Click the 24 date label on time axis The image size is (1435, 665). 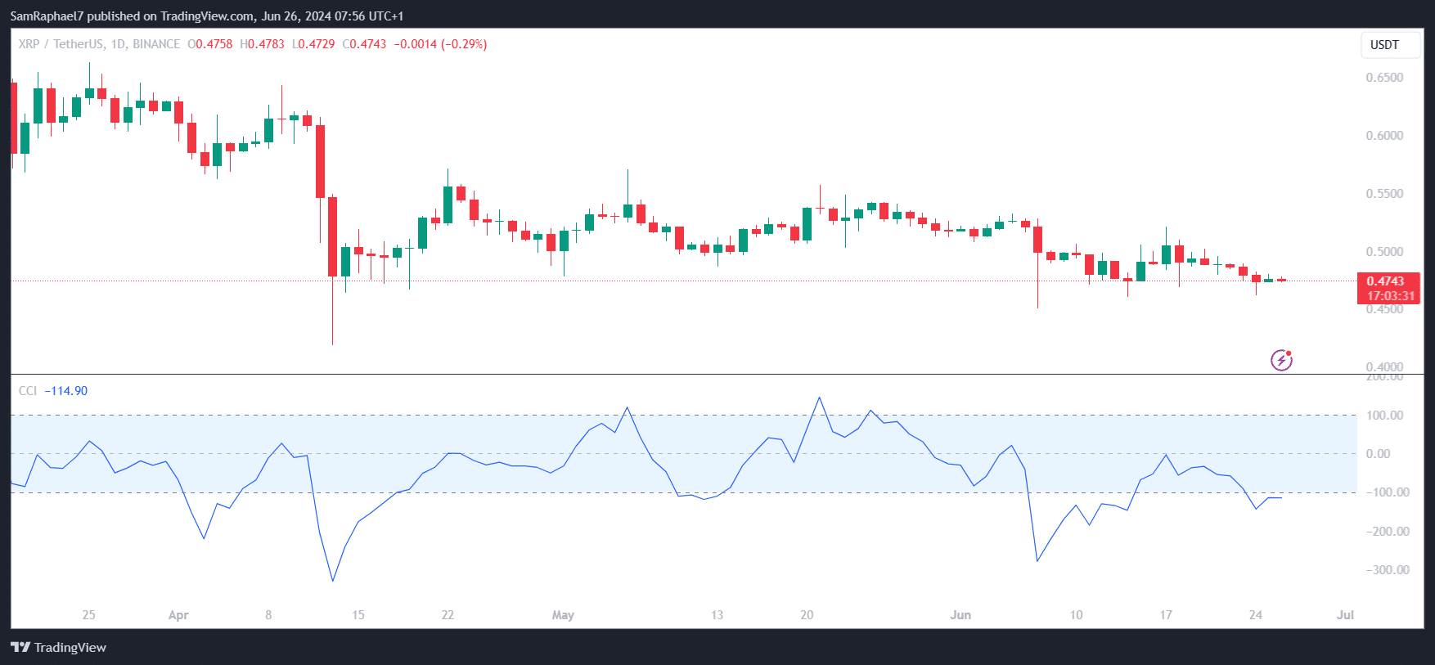point(1256,615)
